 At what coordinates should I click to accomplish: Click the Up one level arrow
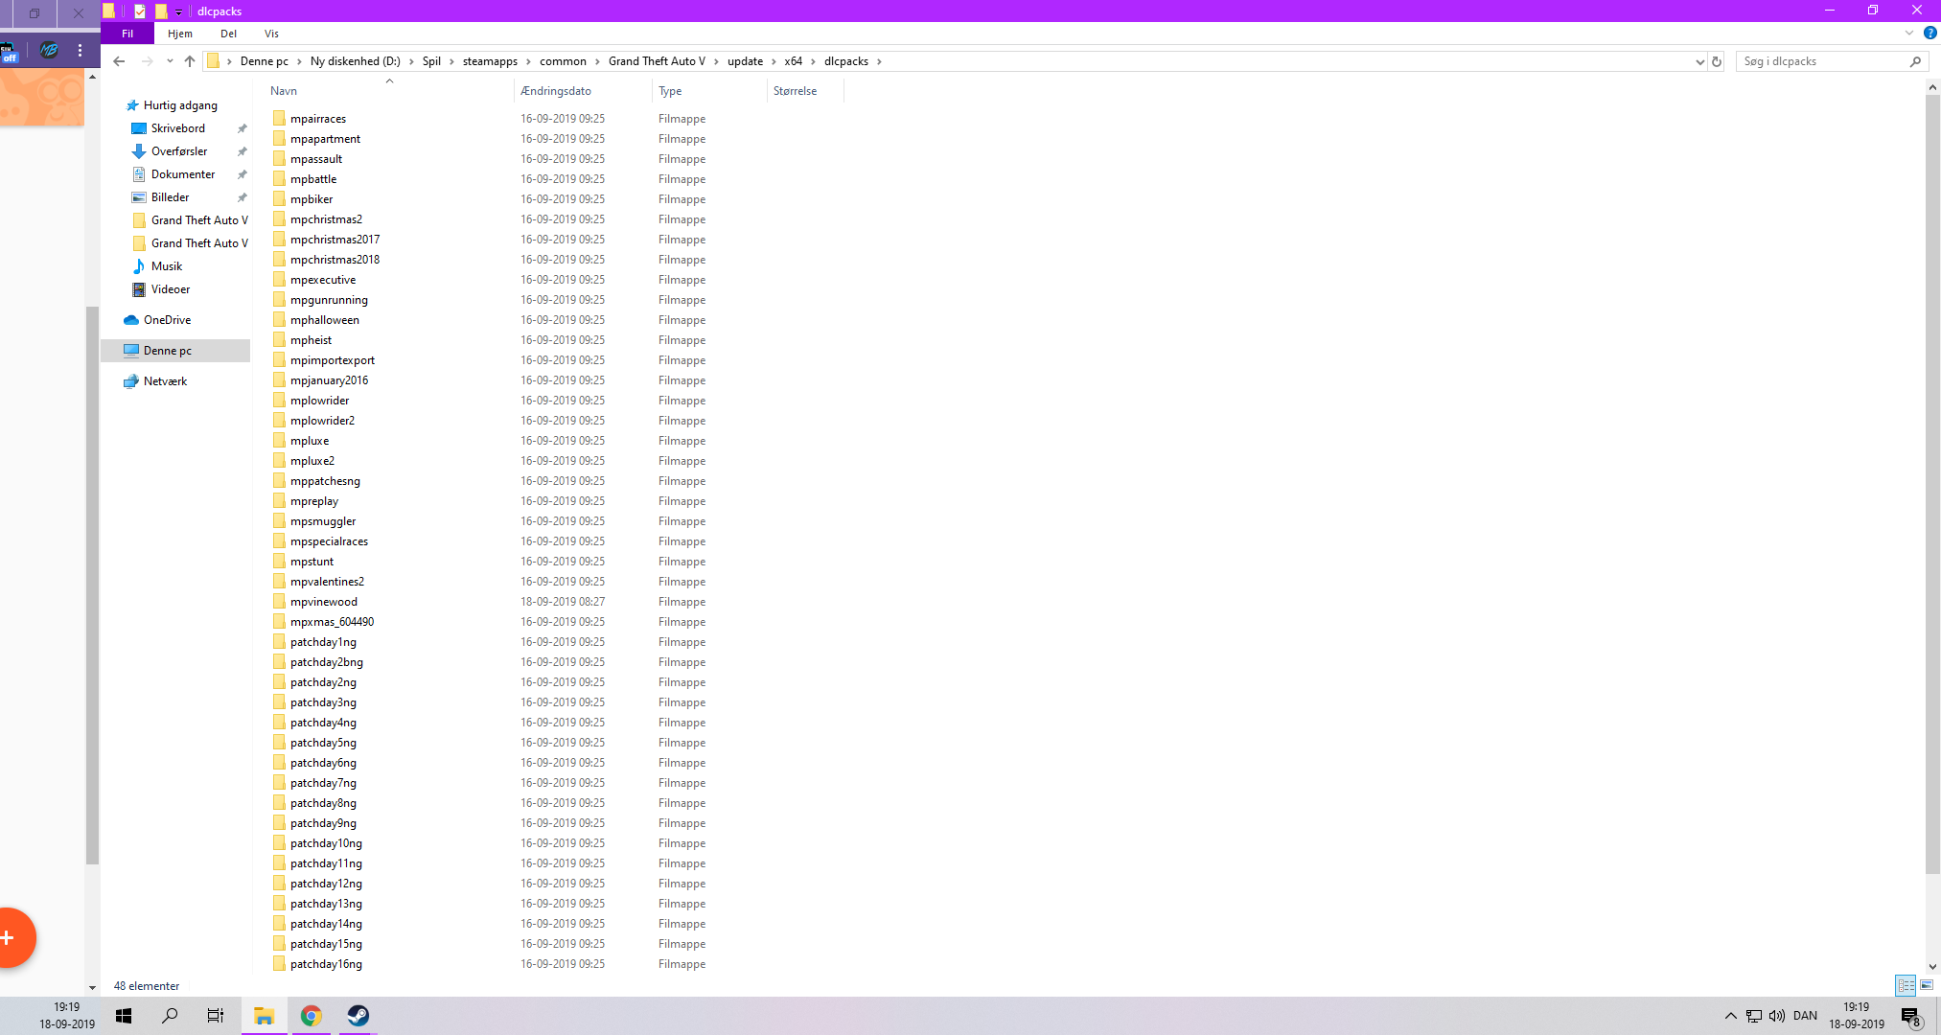pyautogui.click(x=190, y=61)
